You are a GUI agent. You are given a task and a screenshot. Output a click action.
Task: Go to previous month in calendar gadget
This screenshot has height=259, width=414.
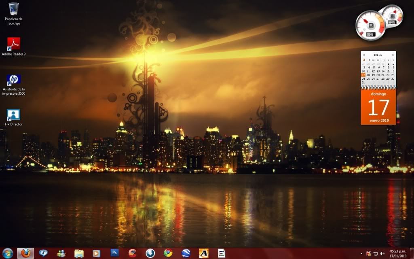363,55
